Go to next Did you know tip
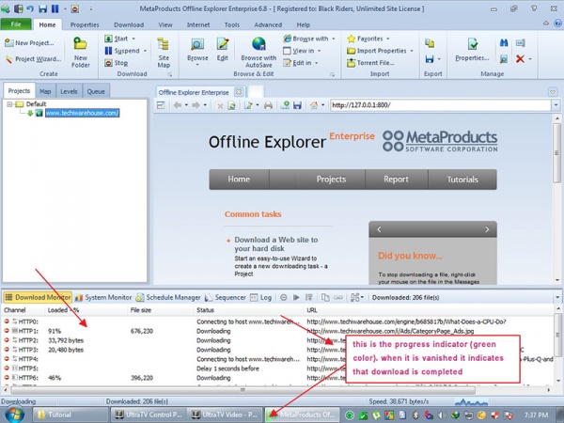This screenshot has height=423, width=564. 487,229
